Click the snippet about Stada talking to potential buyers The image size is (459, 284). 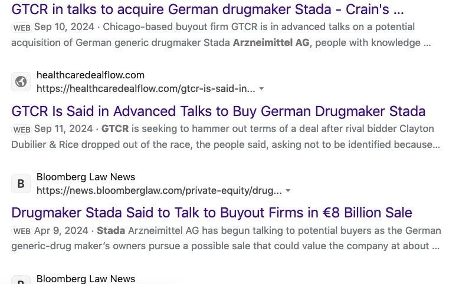pyautogui.click(x=236, y=238)
